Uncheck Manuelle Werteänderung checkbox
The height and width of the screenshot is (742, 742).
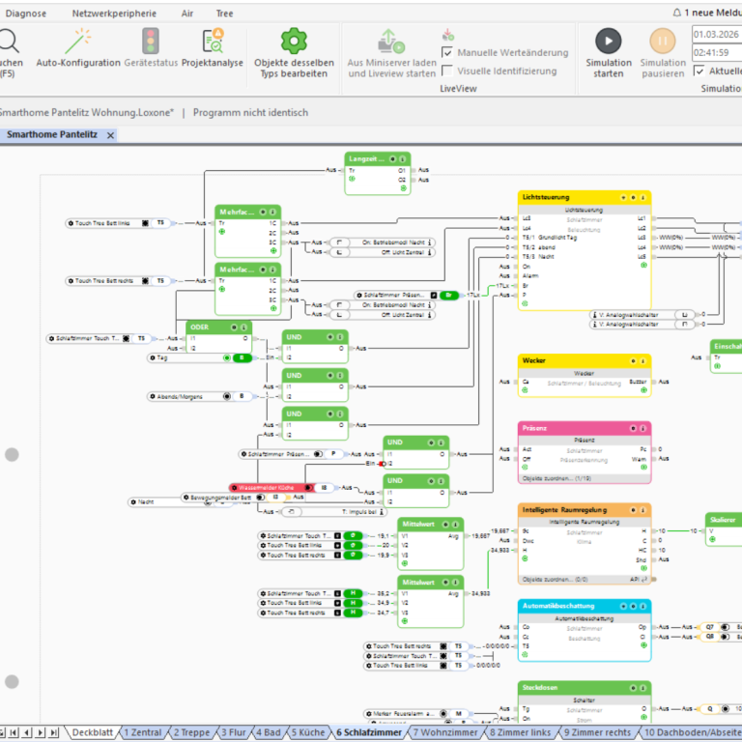click(447, 52)
